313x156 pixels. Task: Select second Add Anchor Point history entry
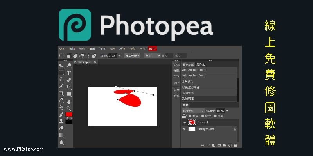(x=209, y=76)
